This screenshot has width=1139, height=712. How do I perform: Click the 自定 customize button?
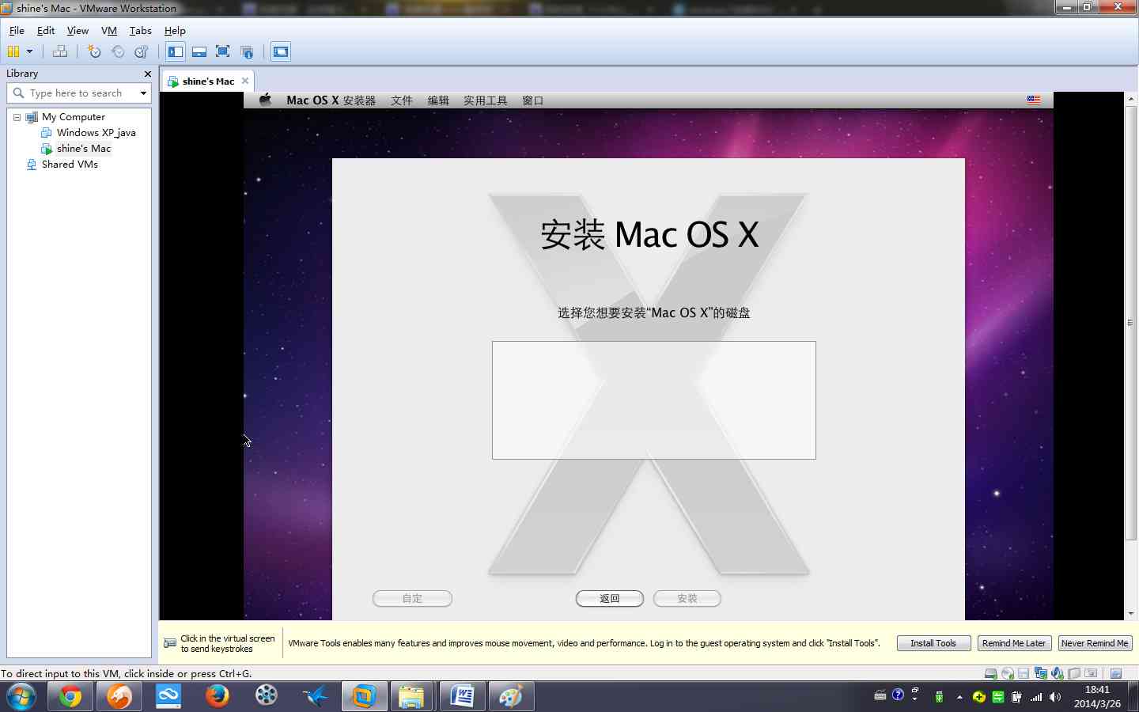412,599
